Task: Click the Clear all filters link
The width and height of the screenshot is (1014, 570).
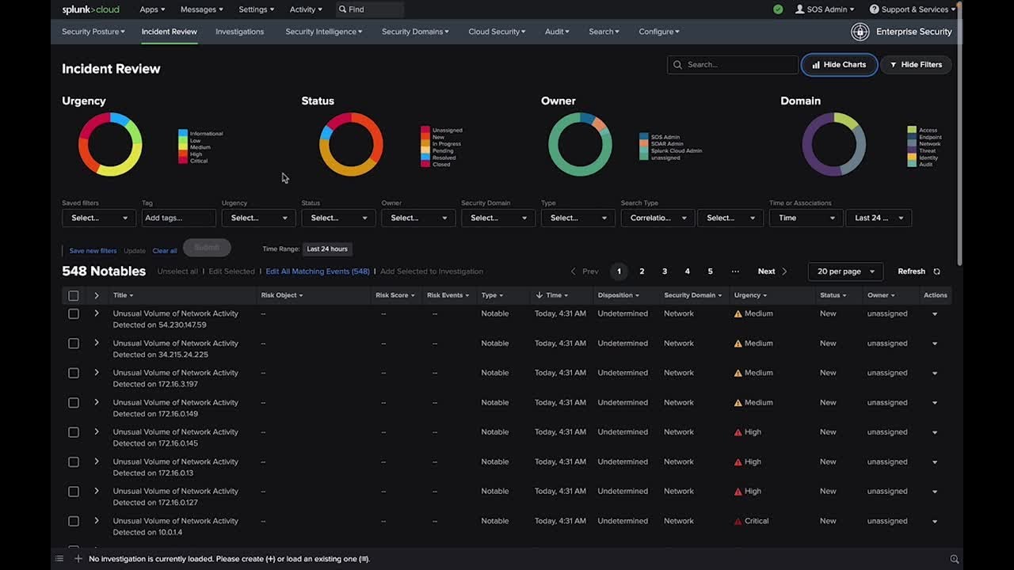Action: [165, 251]
